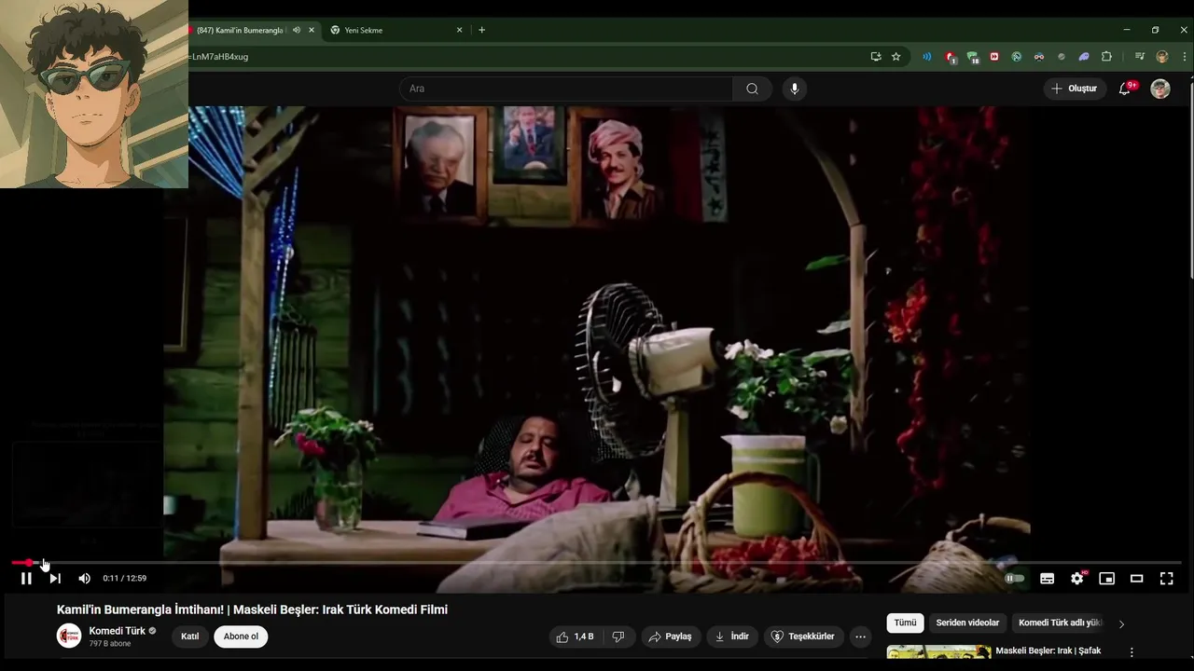1194x671 pixels.
Task: Open the glasses-face extension icon
Action: click(1039, 57)
